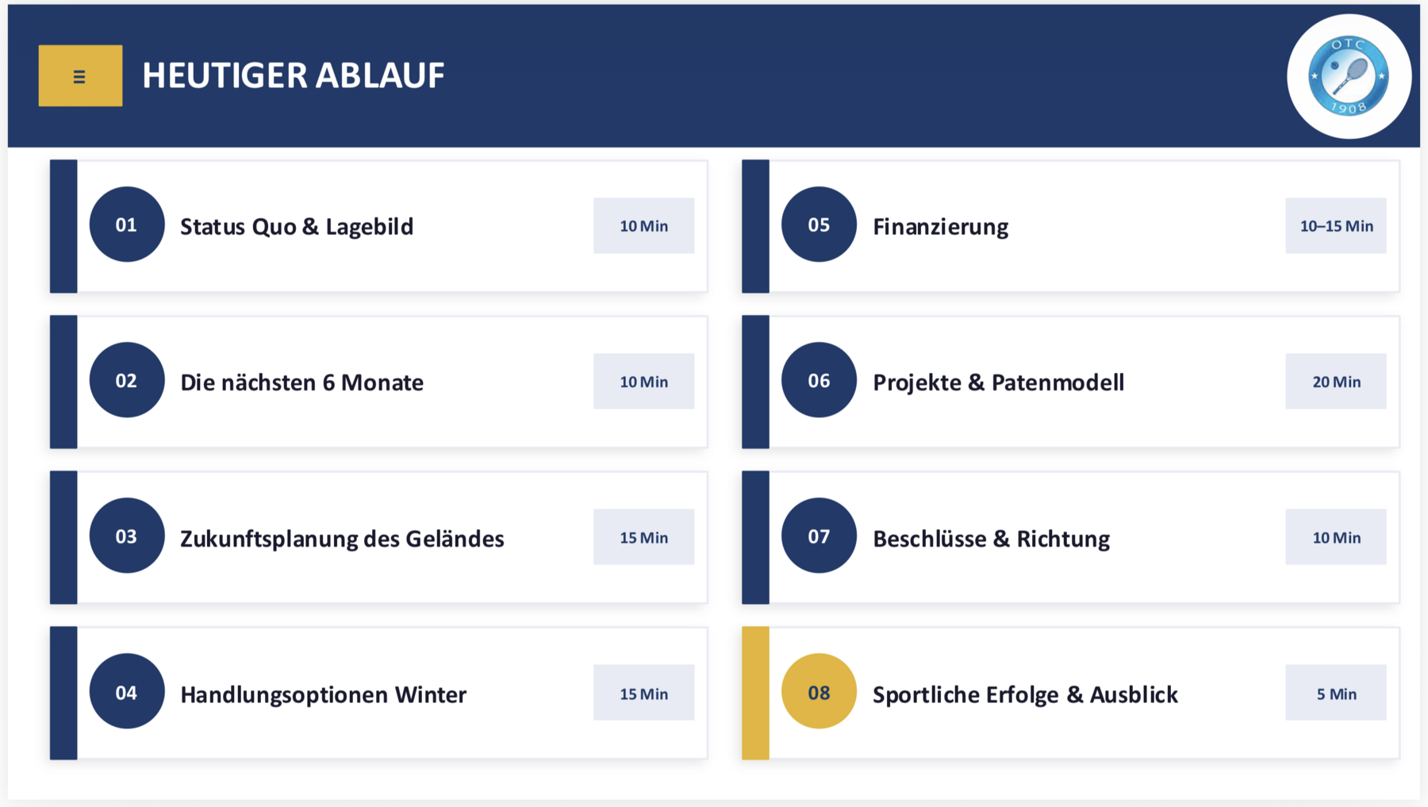Click the 20 Min duration badge
Screen dimensions: 1428x807
tap(1336, 382)
